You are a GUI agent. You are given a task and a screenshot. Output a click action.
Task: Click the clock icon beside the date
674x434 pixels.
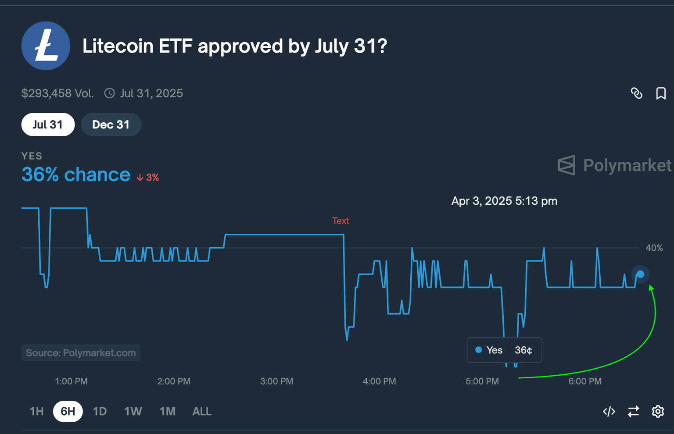tap(109, 93)
